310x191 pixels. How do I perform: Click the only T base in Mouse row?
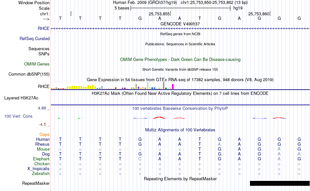[200, 149]
